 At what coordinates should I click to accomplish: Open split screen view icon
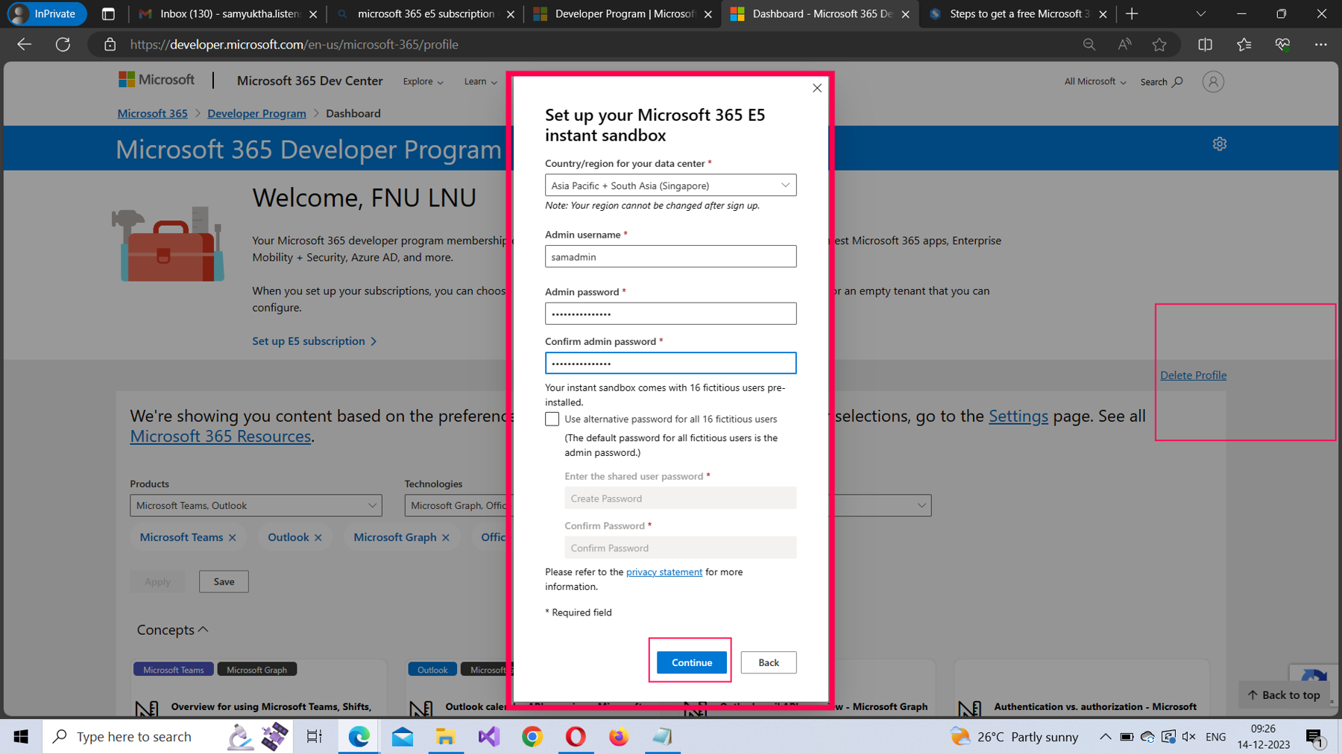coord(1205,45)
